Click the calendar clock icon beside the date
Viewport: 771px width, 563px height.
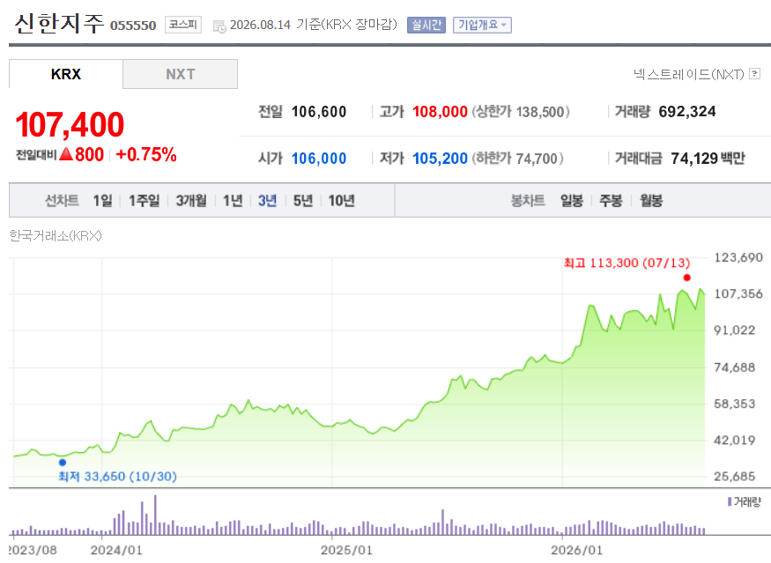pos(219,26)
